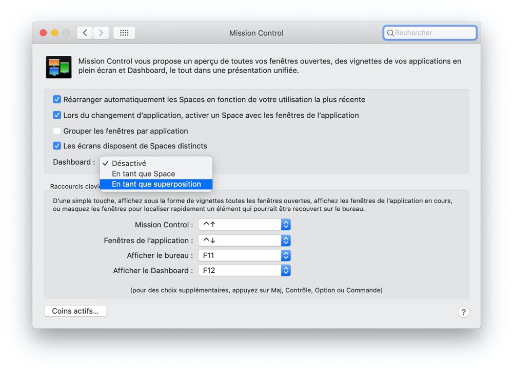Click the Dashboard : label
This screenshot has width=513, height=371.
pos(74,162)
